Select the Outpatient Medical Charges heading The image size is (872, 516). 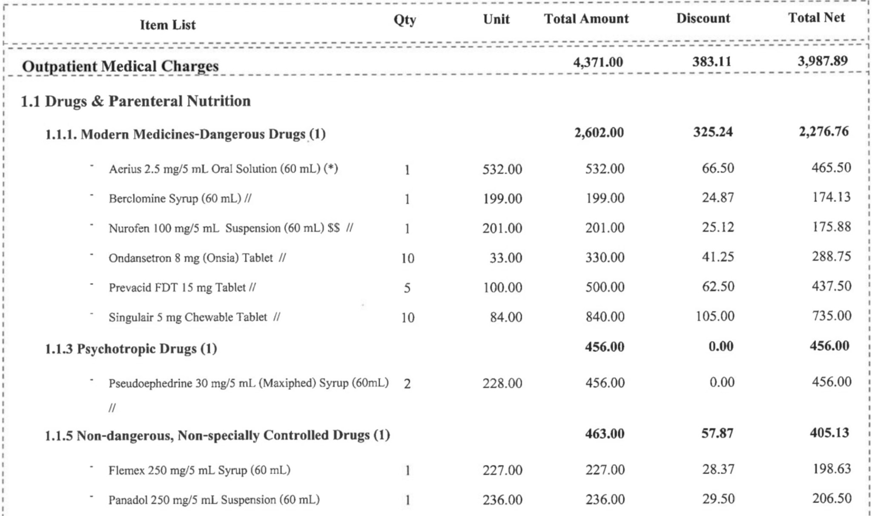pyautogui.click(x=120, y=66)
